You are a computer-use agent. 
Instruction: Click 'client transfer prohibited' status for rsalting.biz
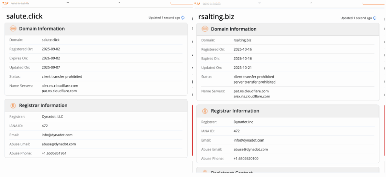coord(254,77)
